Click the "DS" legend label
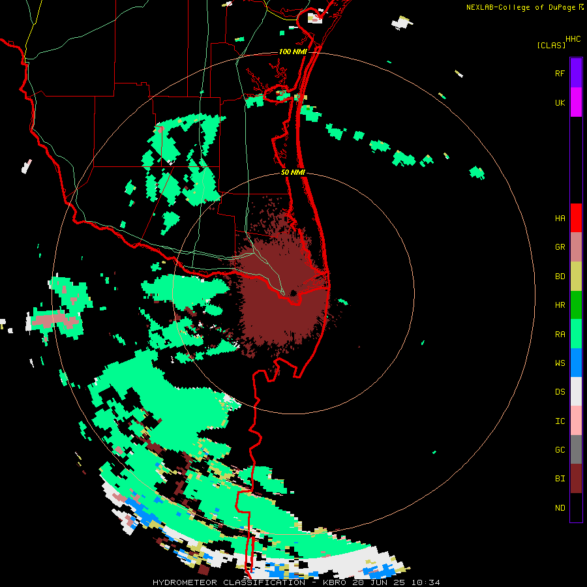The width and height of the screenshot is (587, 587). click(560, 392)
